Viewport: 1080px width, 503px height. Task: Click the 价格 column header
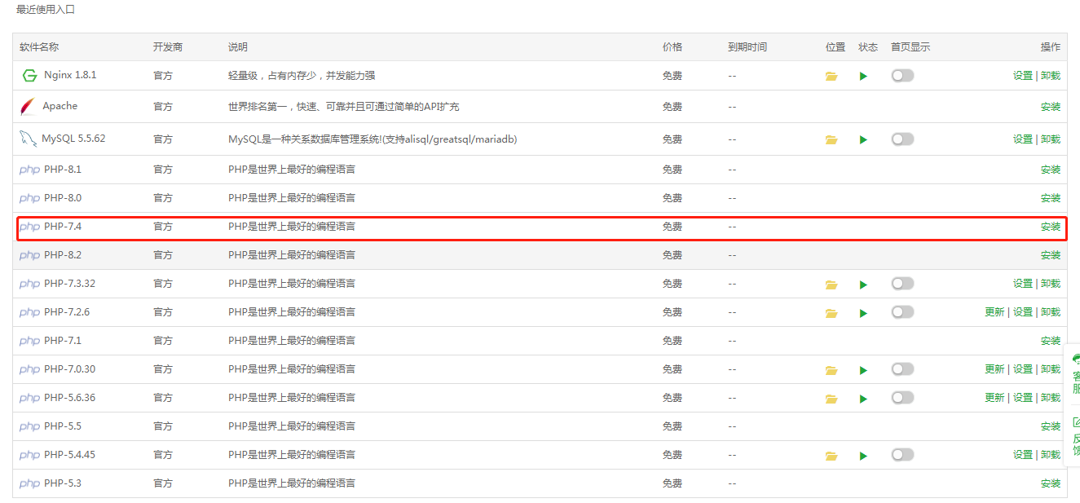pos(672,47)
